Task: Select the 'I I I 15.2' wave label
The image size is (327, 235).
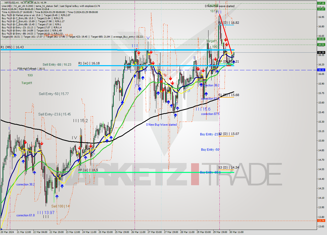Action: (x=81, y=121)
